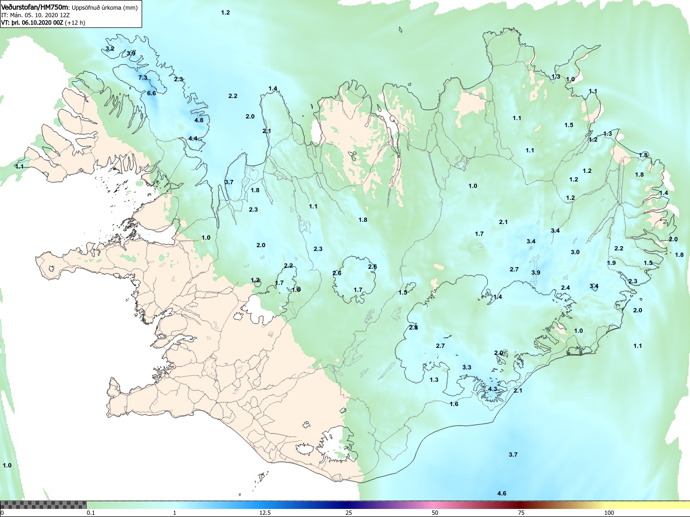Click the 7.3 precipitation value
The height and width of the screenshot is (517, 690).
143,78
